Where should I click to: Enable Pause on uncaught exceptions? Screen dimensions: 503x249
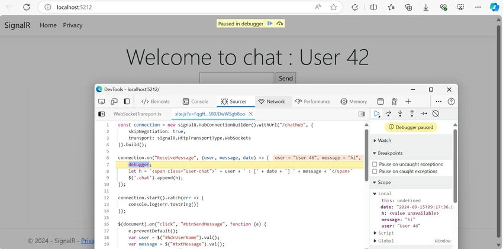[375, 164]
